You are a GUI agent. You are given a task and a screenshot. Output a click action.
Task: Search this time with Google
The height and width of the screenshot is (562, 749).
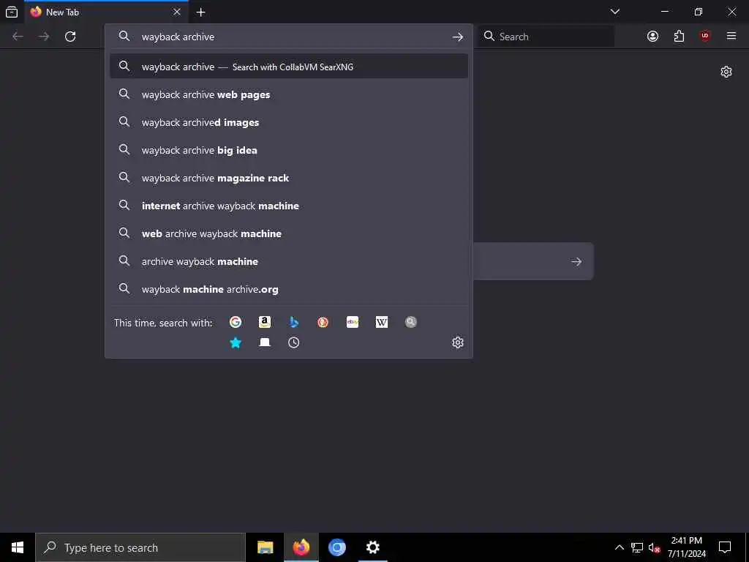236,322
